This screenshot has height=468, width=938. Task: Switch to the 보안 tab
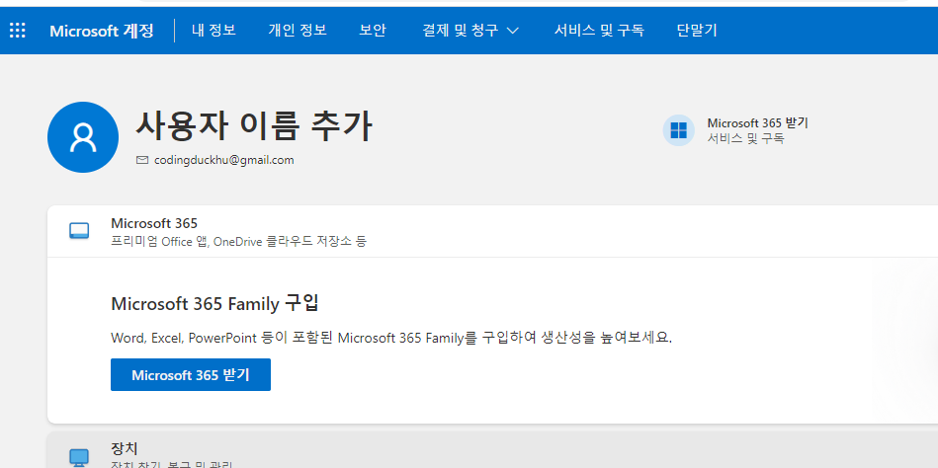(x=373, y=30)
